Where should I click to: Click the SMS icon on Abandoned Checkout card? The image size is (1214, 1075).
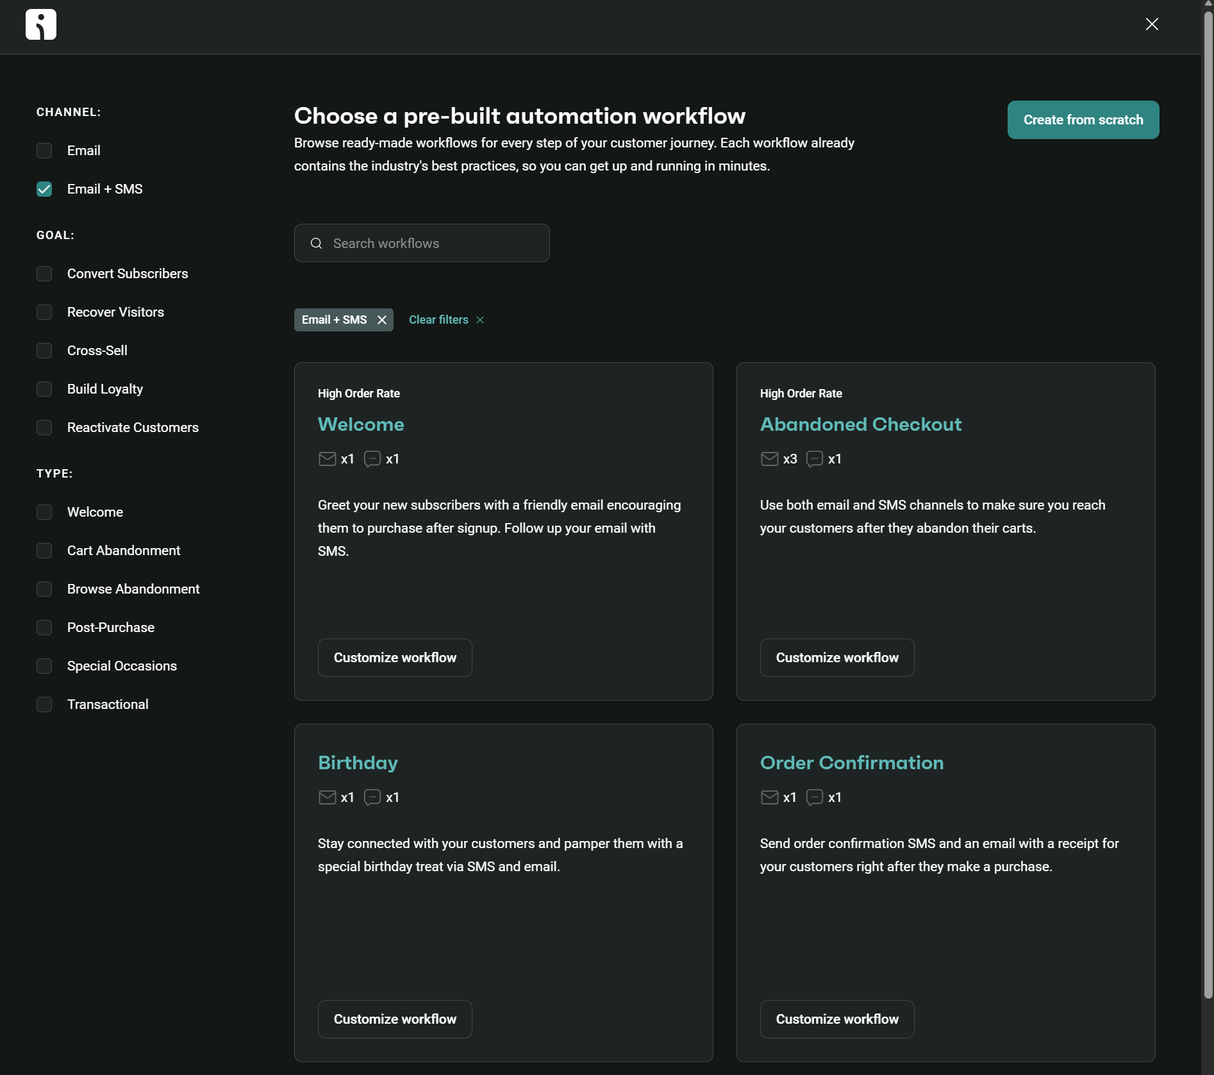coord(815,459)
